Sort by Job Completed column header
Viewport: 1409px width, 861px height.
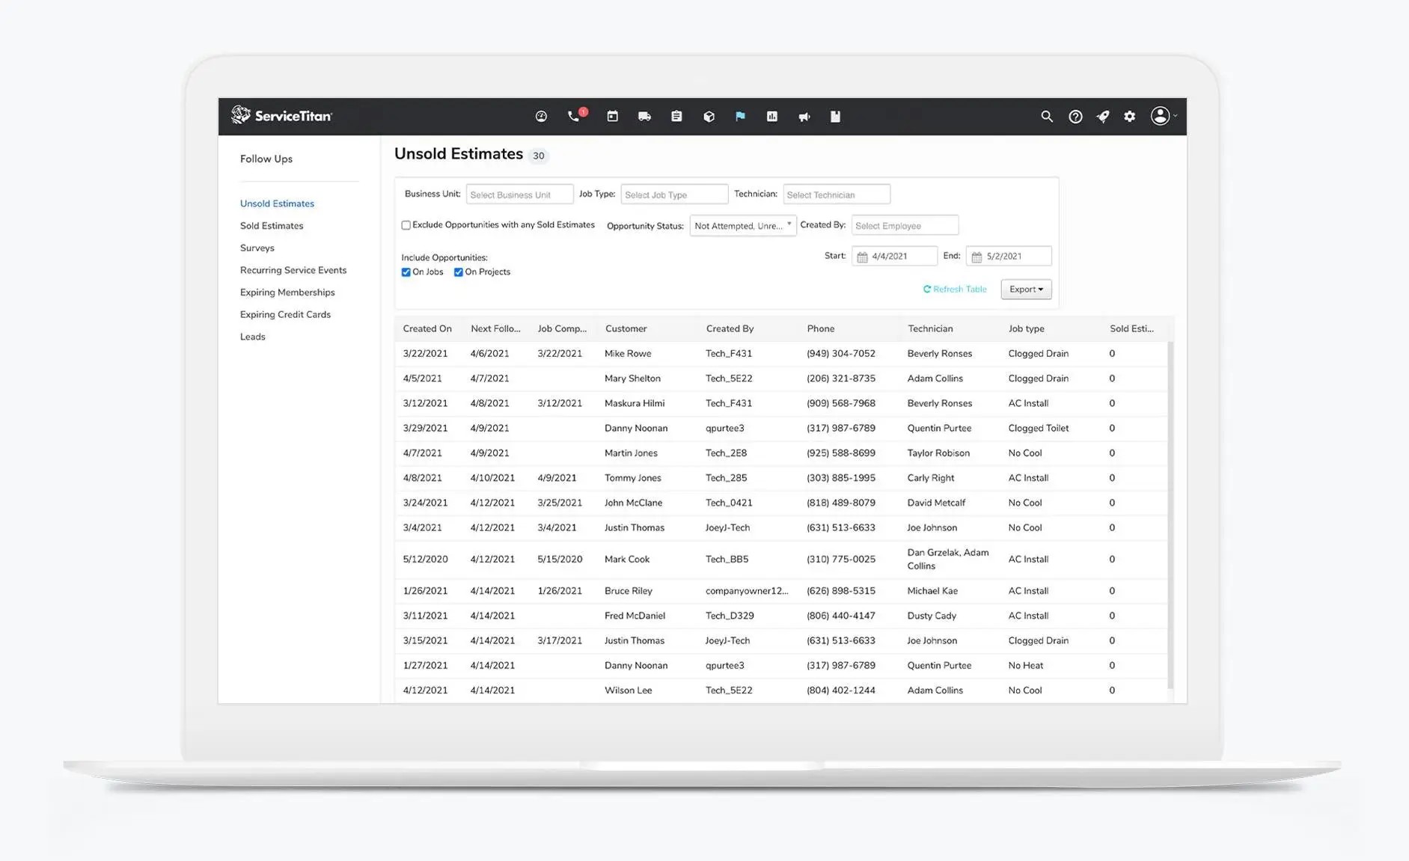click(562, 329)
